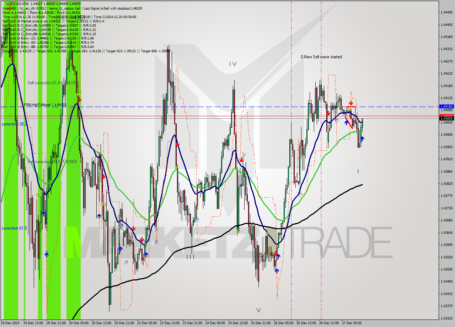The image size is (455, 327).
Task: Click the USDCAD,M30 chart title
Action: [x=17, y=3]
